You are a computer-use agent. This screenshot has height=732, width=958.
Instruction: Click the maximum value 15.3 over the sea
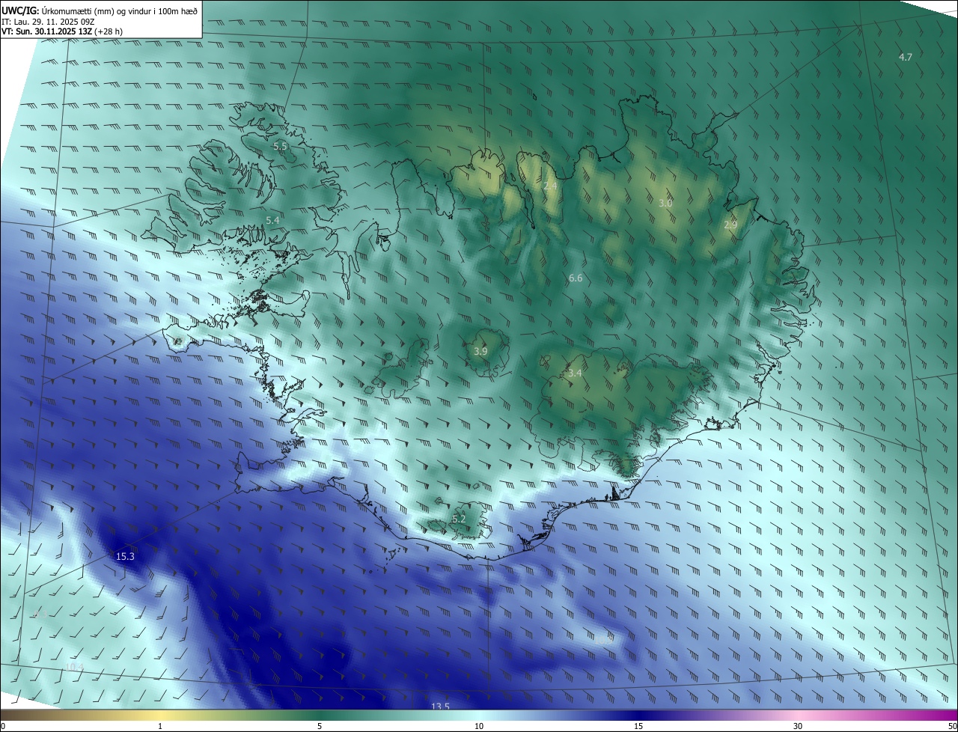pos(125,556)
